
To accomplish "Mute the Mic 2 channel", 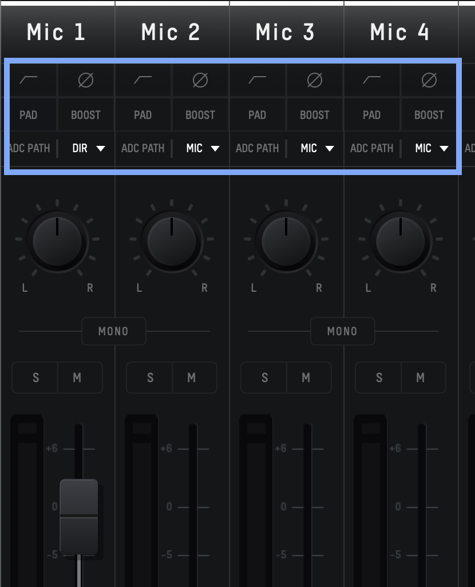I will coord(195,378).
